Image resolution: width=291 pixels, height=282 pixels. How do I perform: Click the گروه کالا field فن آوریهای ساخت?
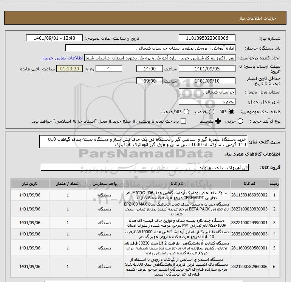point(145,167)
